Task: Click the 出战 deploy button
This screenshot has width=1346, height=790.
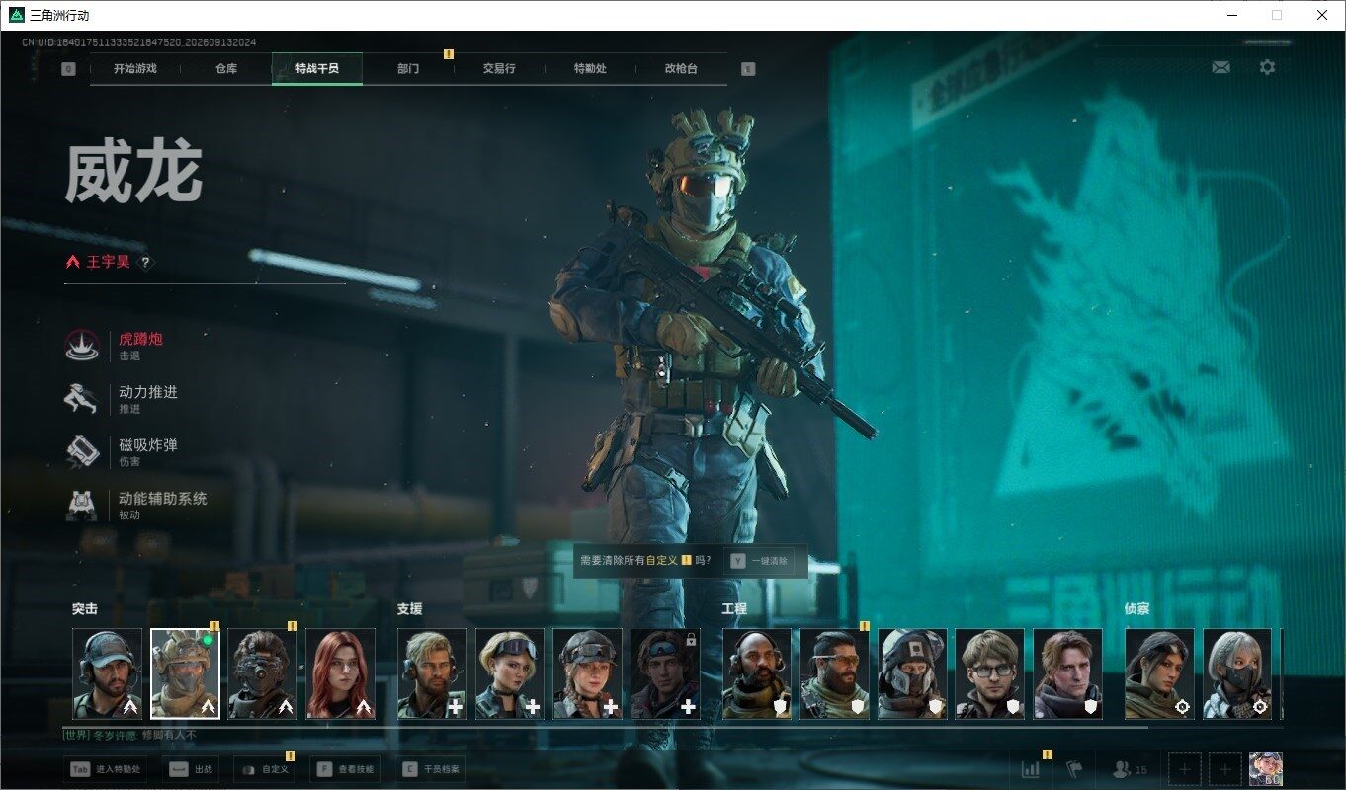Action: click(x=191, y=769)
